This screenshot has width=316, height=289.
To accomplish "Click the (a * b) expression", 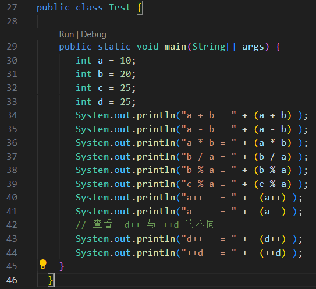I will point(273,143).
